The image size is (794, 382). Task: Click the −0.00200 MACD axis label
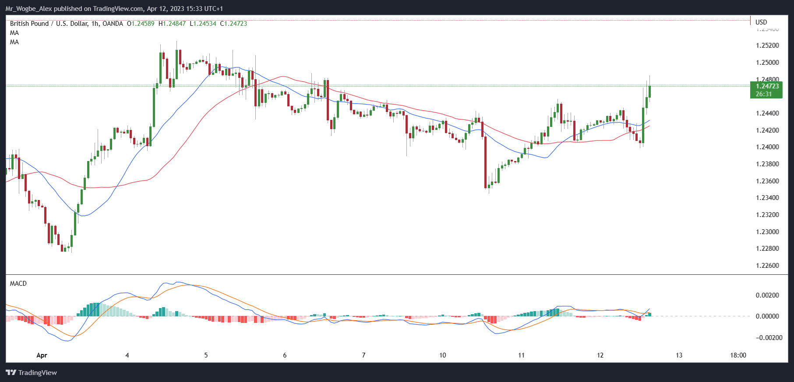[769, 338]
